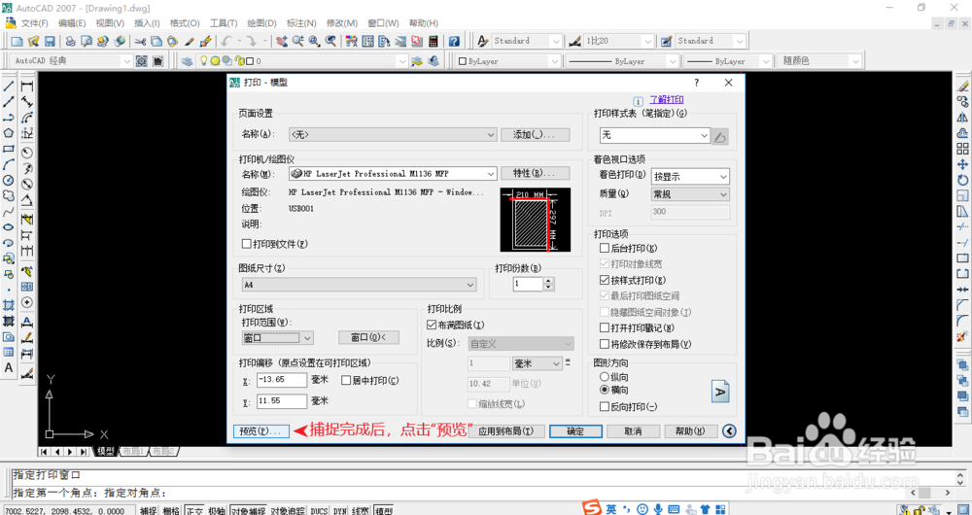972x515 pixels.
Task: Open the 毫米 units dropdown
Action: [x=537, y=363]
